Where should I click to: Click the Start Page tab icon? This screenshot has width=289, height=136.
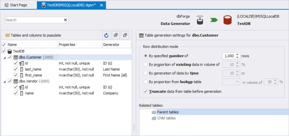(7, 5)
